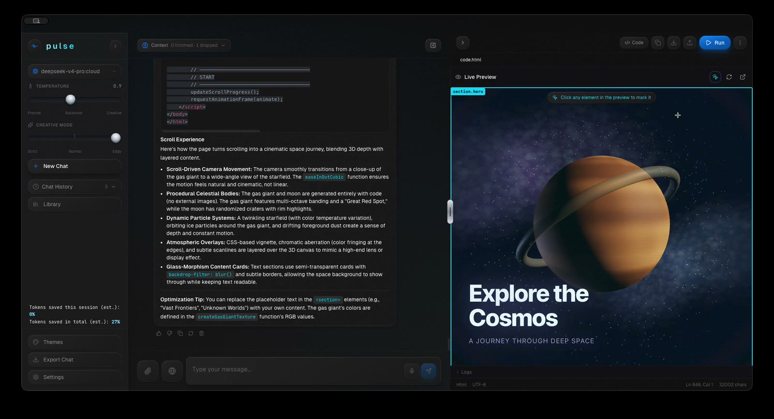
Task: Click the easeInOutCubic code tag
Action: tap(324, 177)
